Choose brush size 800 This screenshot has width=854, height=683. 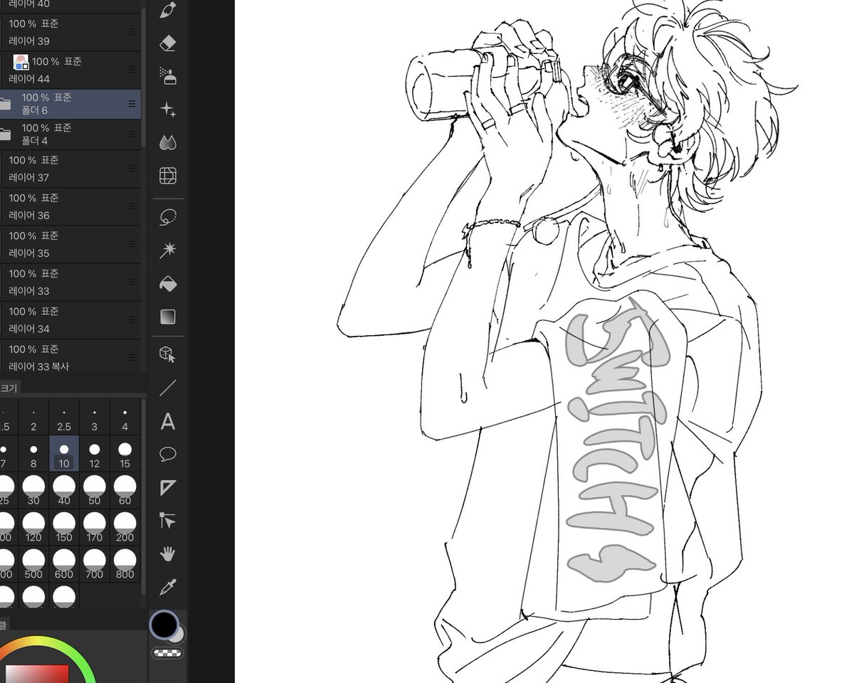tap(125, 564)
